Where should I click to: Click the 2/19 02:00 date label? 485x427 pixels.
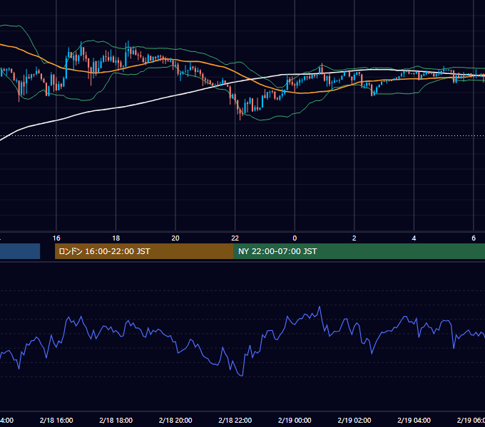click(x=354, y=420)
